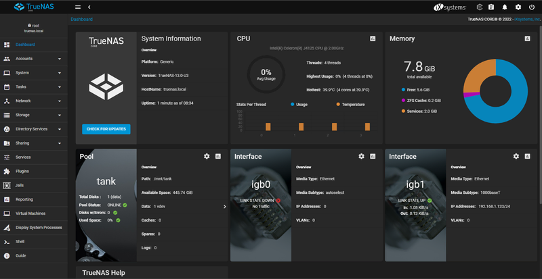Open the Plugins menu item
Viewport: 542px width, 279px height.
[34, 172]
